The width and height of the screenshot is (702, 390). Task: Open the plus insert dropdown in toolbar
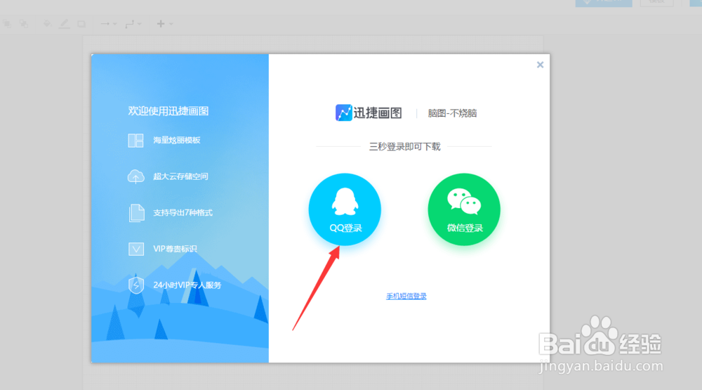point(164,24)
